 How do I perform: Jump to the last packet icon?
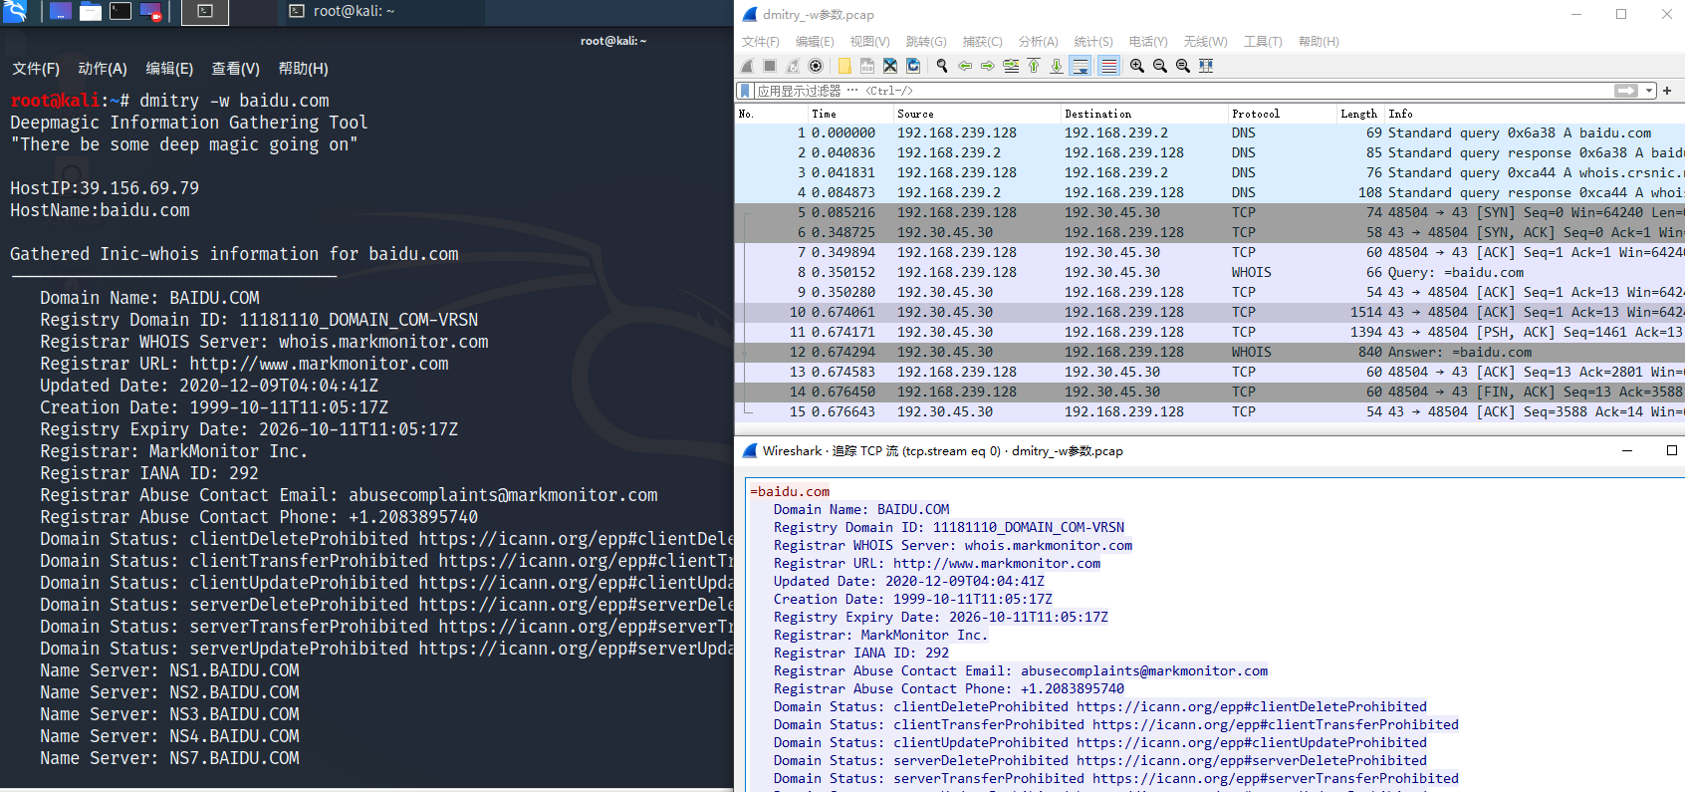1057,66
